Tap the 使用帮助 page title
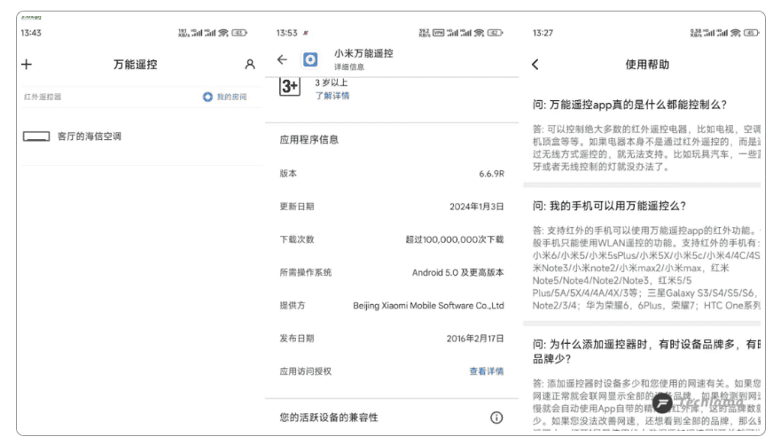Screen dimensions: 781x445 click(647, 65)
